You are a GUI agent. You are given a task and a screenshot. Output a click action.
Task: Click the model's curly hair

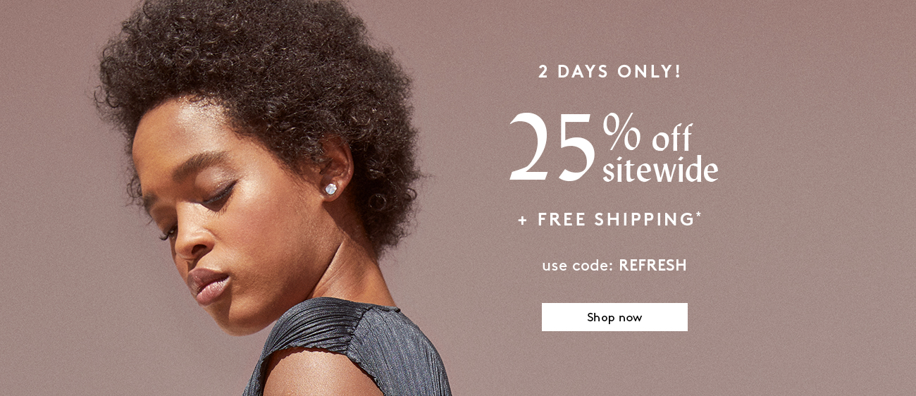[x=261, y=78]
